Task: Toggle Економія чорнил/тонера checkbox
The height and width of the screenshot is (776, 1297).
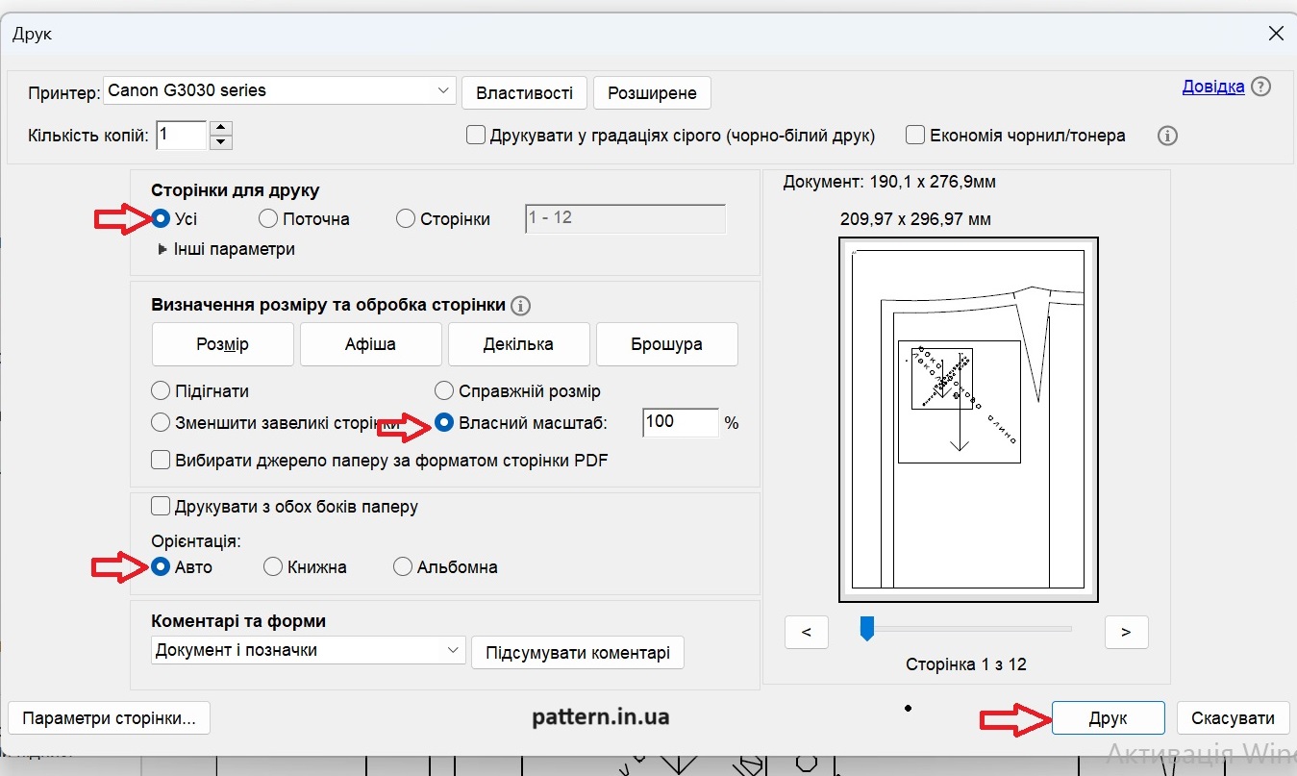Action: pyautogui.click(x=915, y=136)
